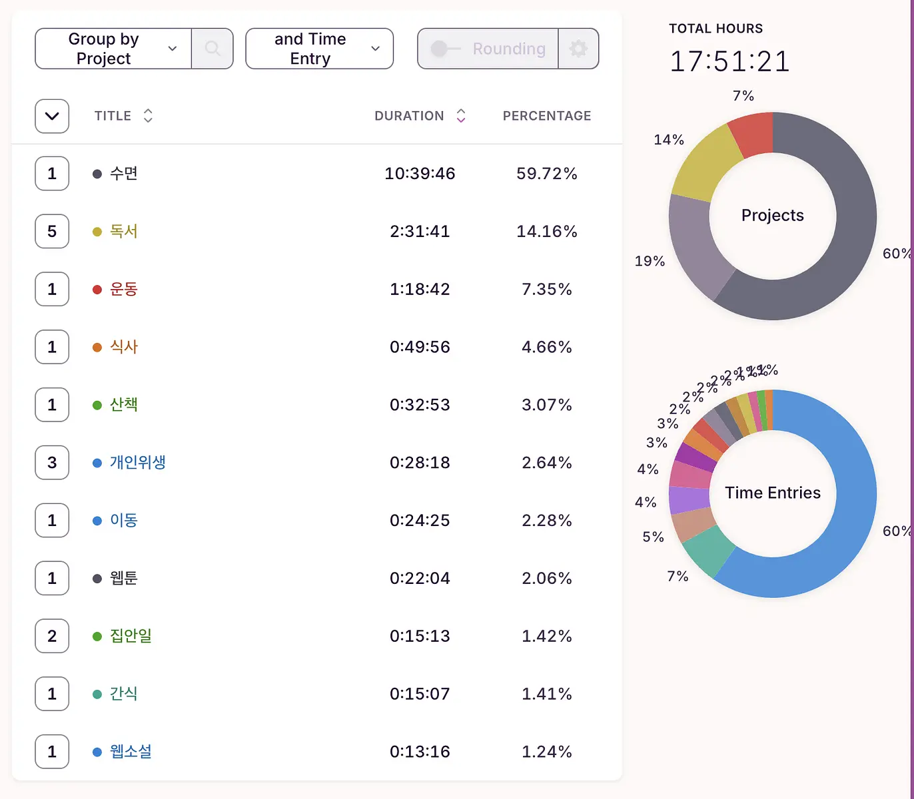Open the 웹소설 project link
The height and width of the screenshot is (799, 914).
click(131, 752)
